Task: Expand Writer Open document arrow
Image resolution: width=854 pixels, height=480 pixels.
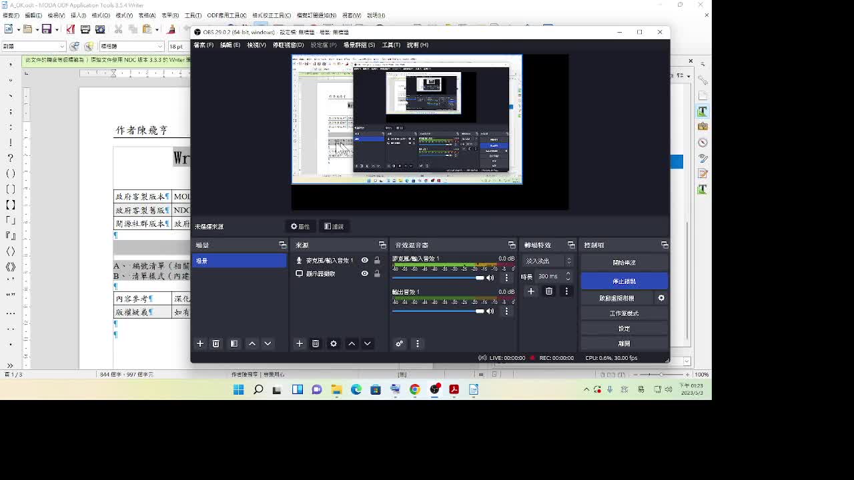Action: tap(37, 29)
